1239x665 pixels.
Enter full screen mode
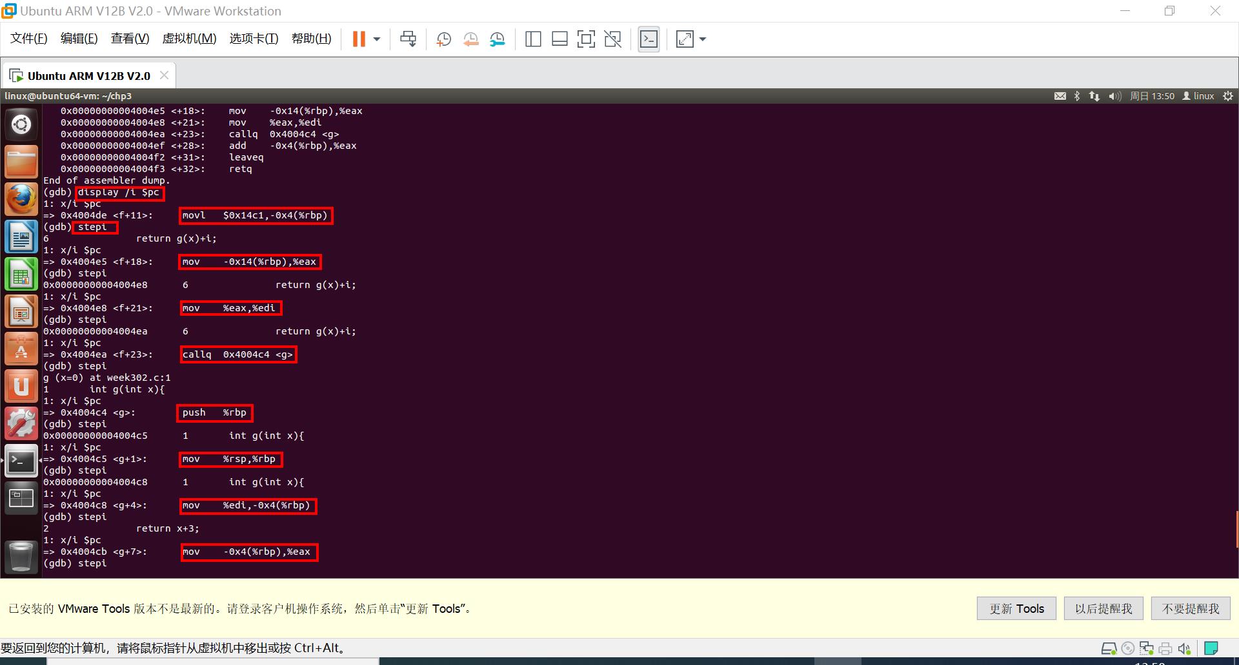(x=586, y=39)
